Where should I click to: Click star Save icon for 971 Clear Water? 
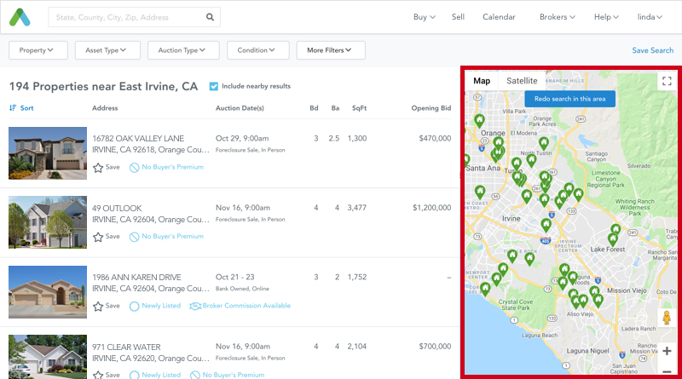tap(98, 375)
